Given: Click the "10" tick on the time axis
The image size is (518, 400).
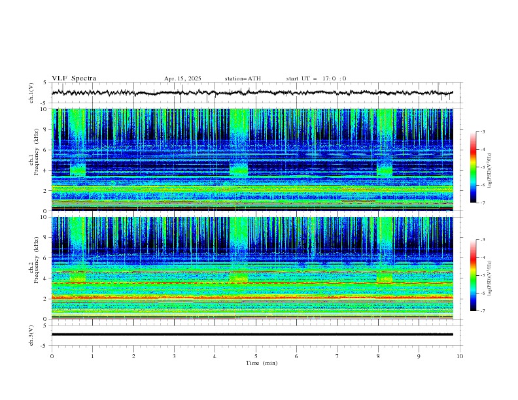Looking at the screenshot, I should tap(460, 356).
